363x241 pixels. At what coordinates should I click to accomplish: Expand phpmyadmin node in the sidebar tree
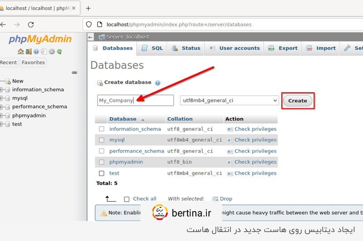(x=1, y=115)
